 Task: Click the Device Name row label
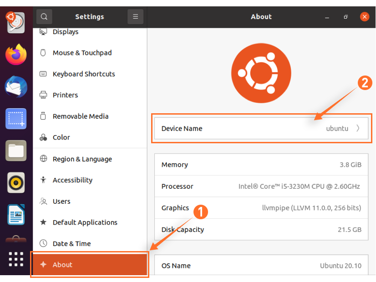(x=182, y=128)
